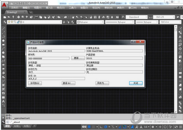183x130 pixels.
Task: Select the Array modify tool
Action: [x=180, y=45]
